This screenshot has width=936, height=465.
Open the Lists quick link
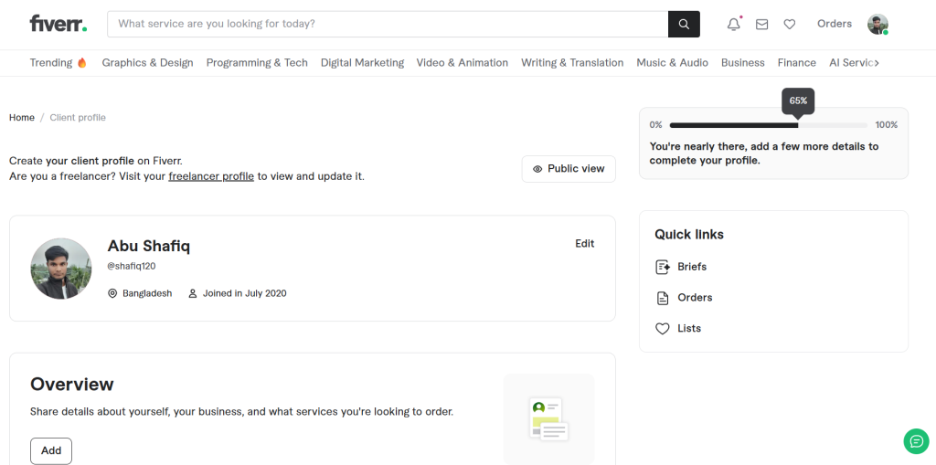pos(689,328)
